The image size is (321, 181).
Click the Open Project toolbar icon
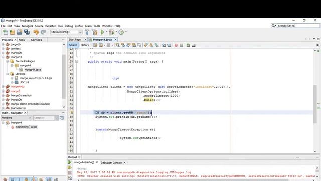click(x=20, y=32)
